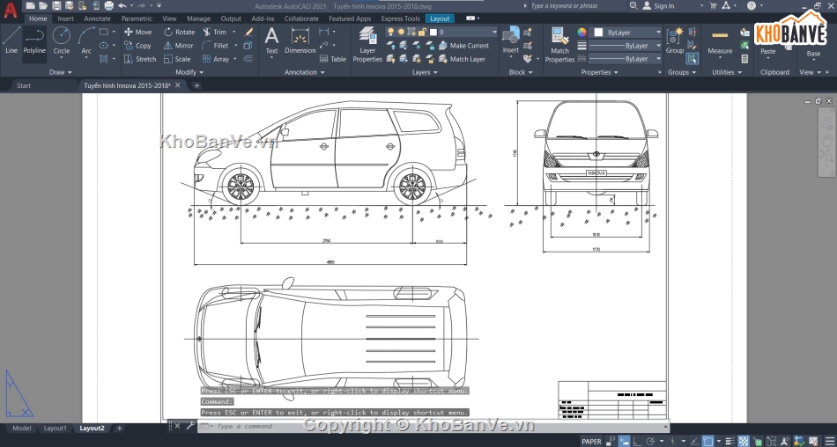Open the Annotate ribbon tab
Screen dimensions: 837x447
pyautogui.click(x=97, y=18)
